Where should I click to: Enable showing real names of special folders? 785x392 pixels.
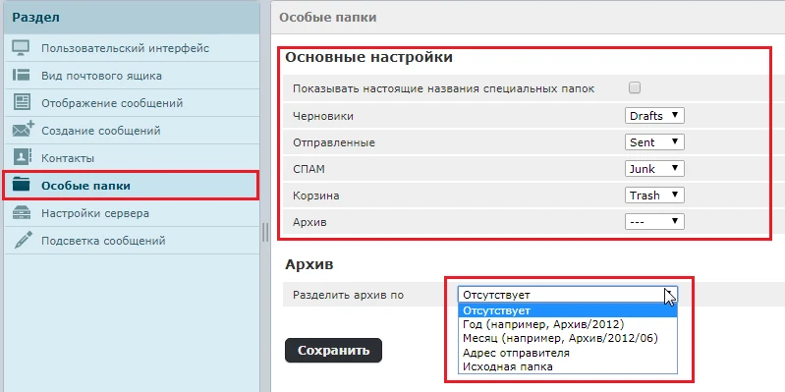coord(635,88)
